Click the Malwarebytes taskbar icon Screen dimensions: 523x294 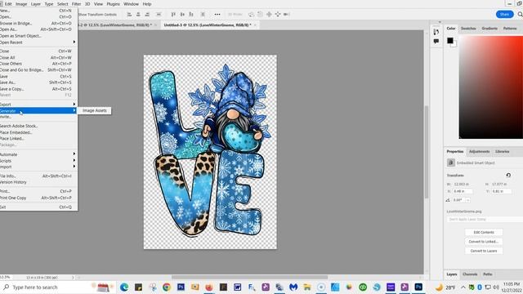click(x=293, y=287)
